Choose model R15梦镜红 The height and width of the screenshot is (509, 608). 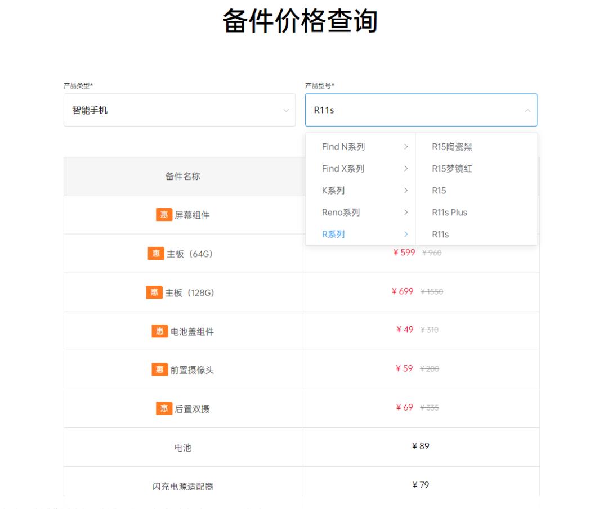[452, 169]
